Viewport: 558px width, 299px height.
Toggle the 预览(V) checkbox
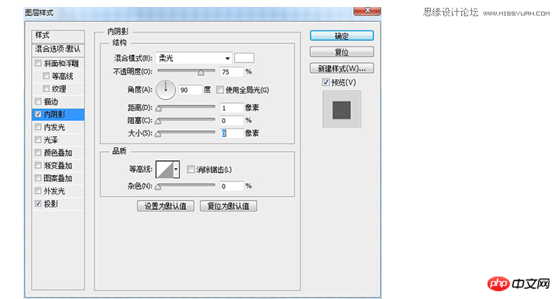click(325, 82)
